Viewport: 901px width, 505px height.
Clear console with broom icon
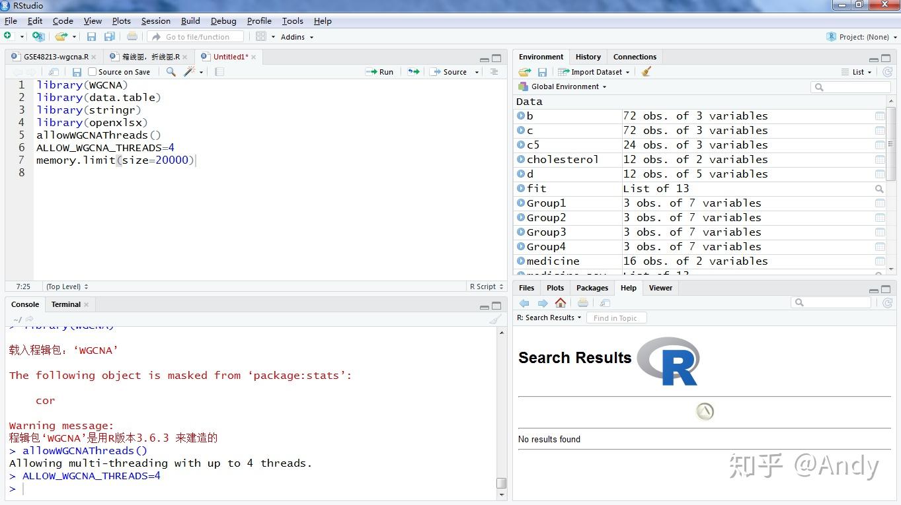[x=495, y=320]
